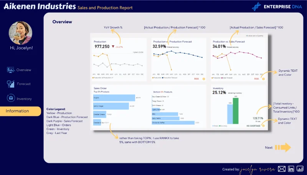307x175 pixels.
Task: Click the green Inventory bar
Action: (x=236, y=111)
